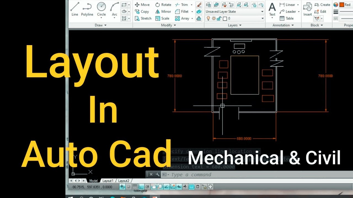Click the layer 0 color square
Viewport: 353px width, 198px height.
[225, 18]
